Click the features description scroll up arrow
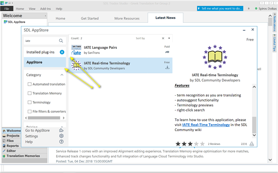The image size is (278, 173). pos(254,87)
